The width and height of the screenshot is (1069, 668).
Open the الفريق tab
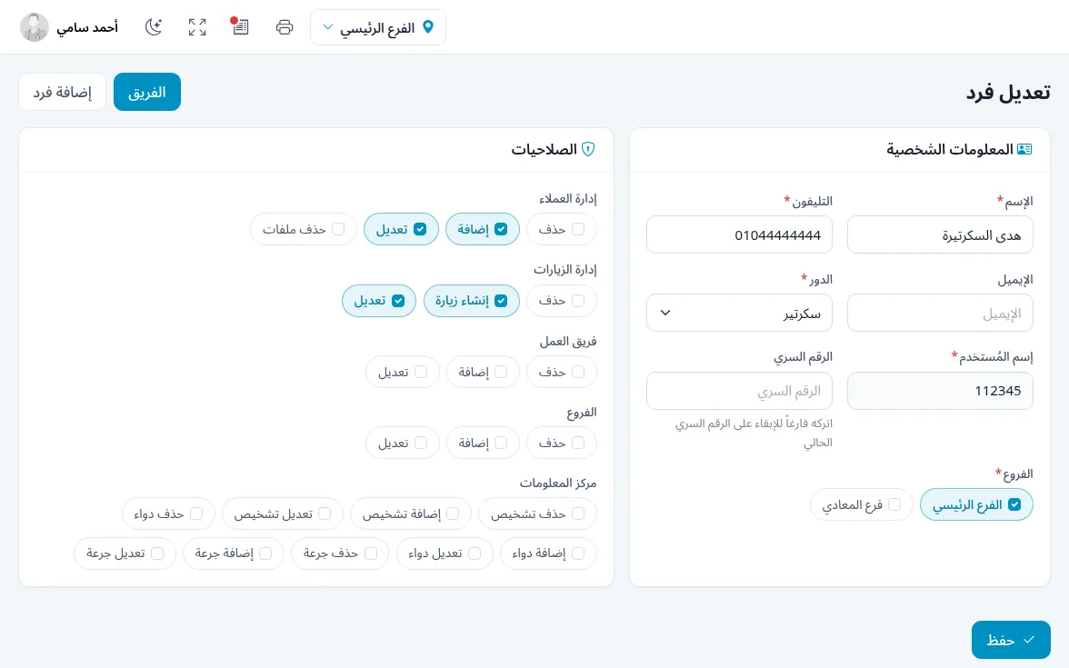pos(147,92)
